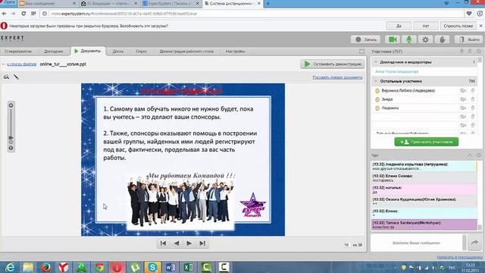Open the О мероприятии tab
Image resolution: width=485 pixels, height=273 pixels.
[x=18, y=52]
